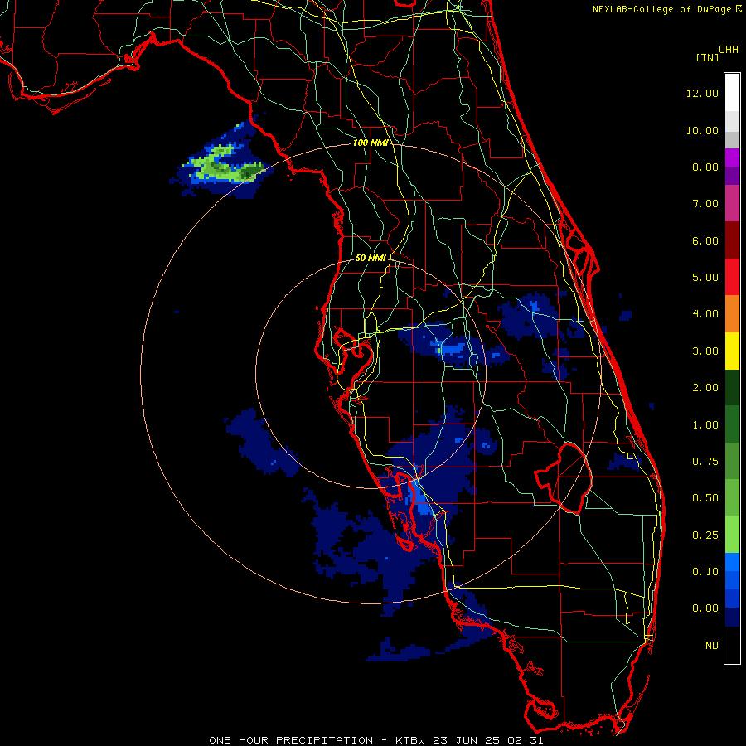Click the ND legend label

click(x=712, y=646)
